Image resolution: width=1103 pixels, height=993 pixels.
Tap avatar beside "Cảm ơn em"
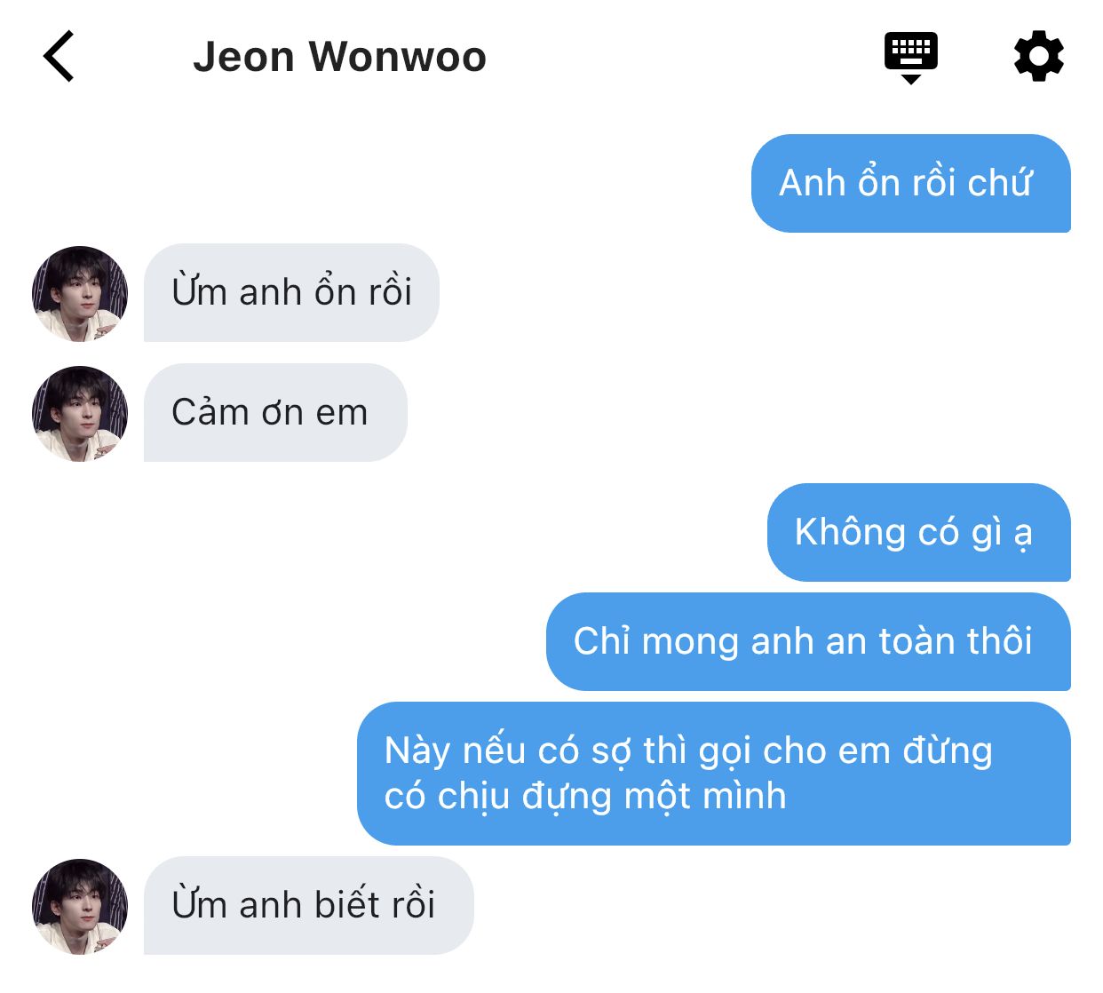[80, 414]
